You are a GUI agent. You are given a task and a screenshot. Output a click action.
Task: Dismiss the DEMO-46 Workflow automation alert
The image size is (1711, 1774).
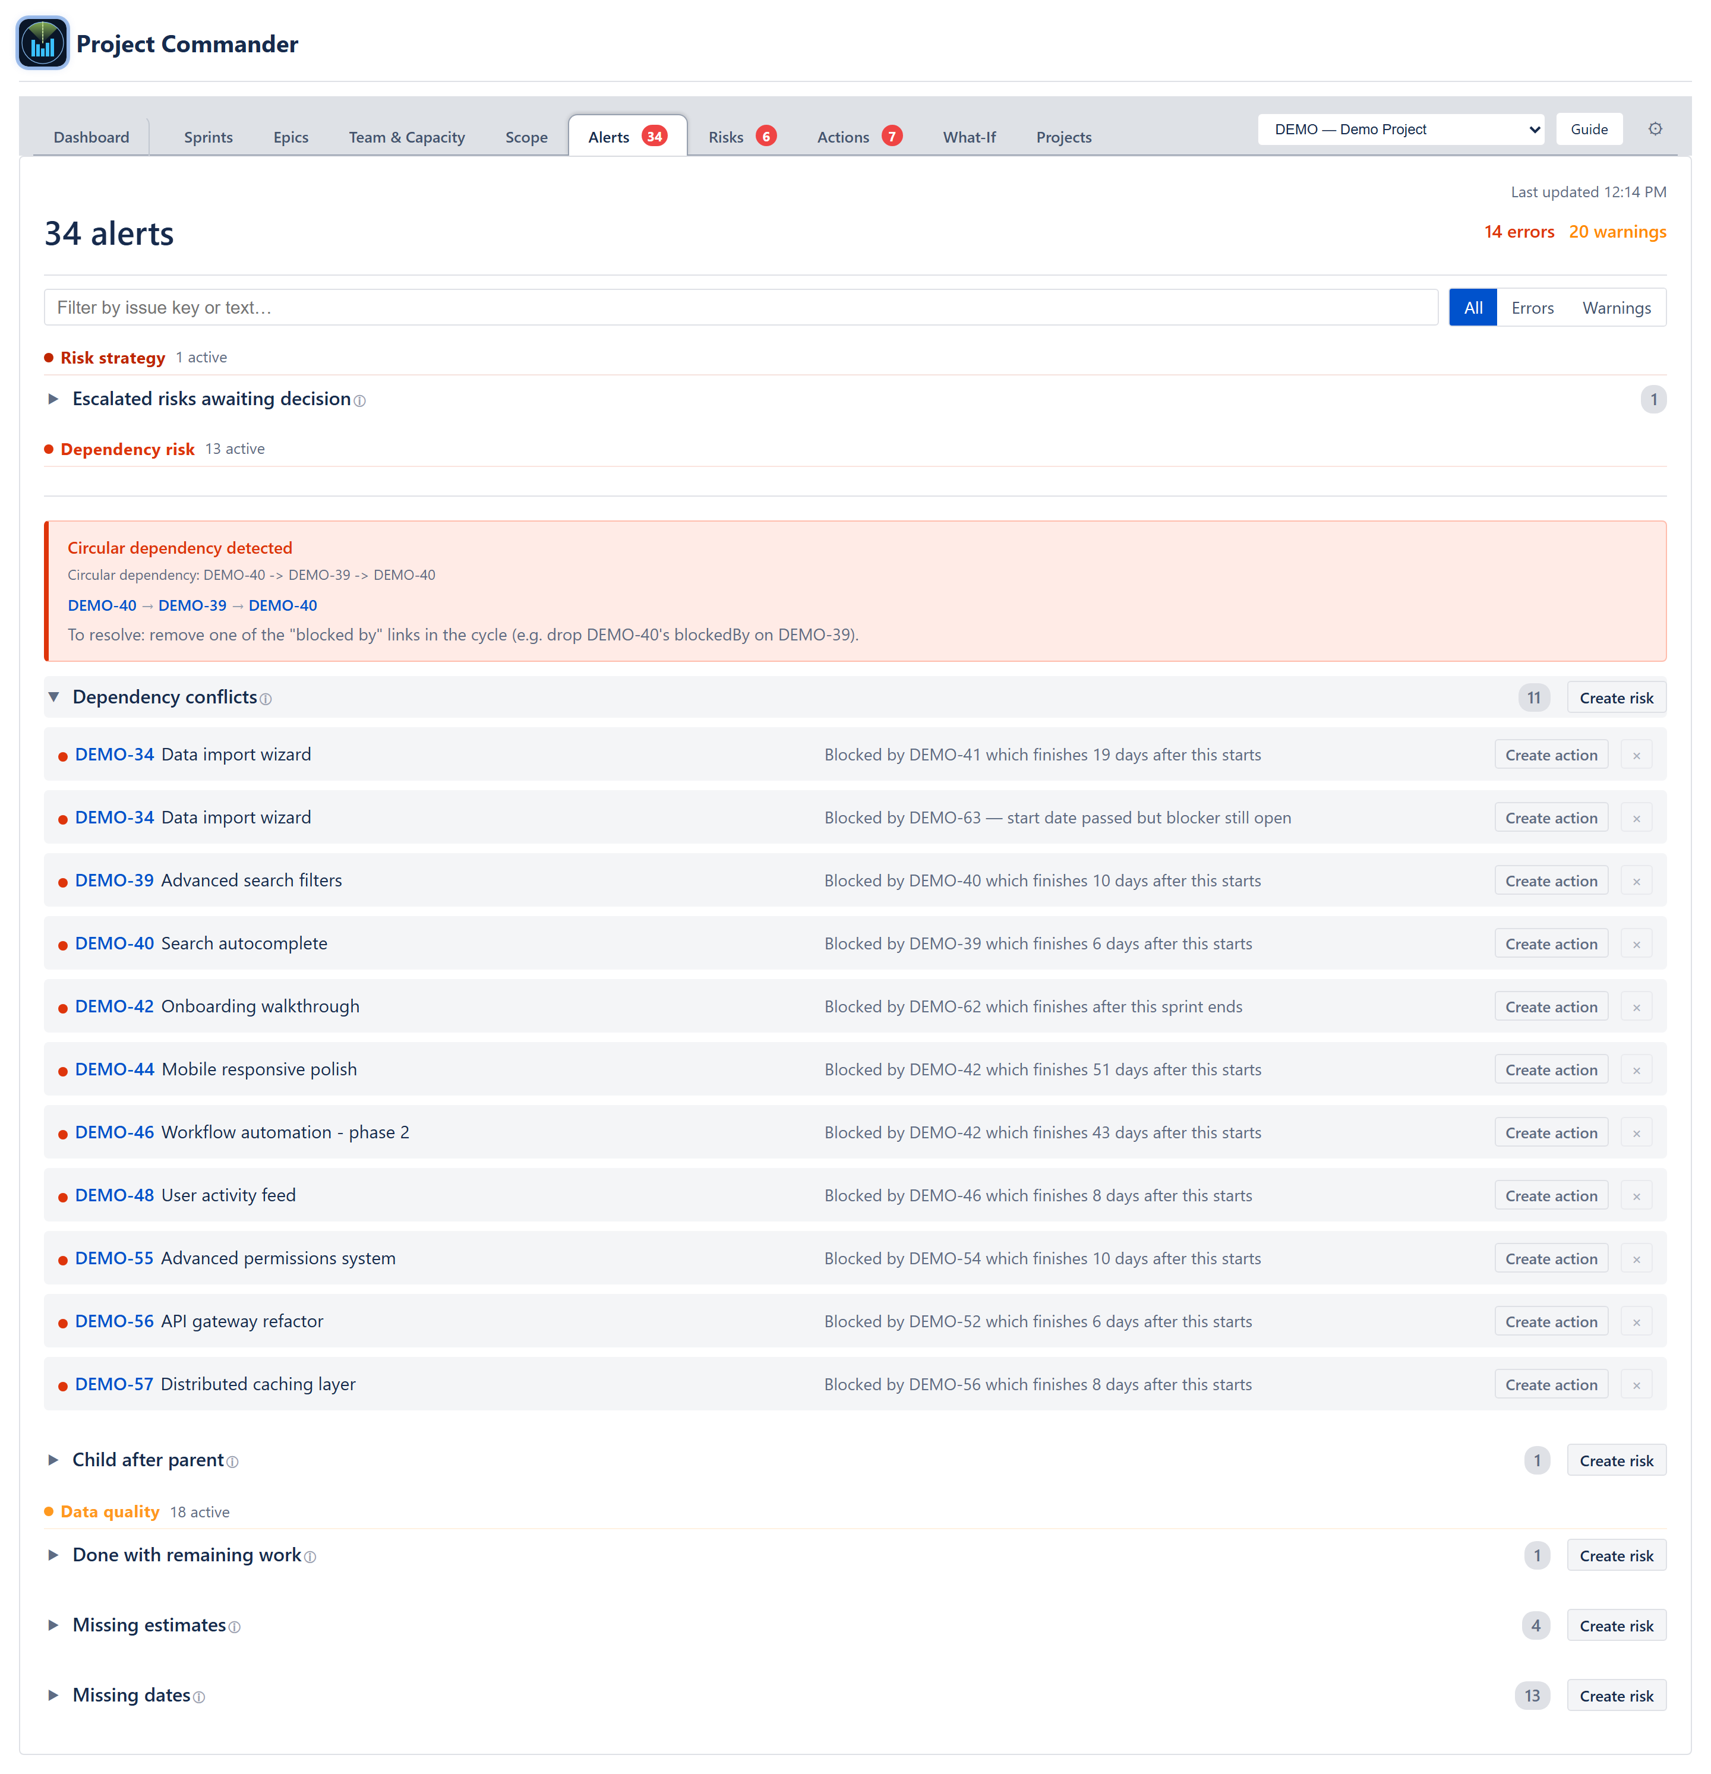pyautogui.click(x=1637, y=1132)
